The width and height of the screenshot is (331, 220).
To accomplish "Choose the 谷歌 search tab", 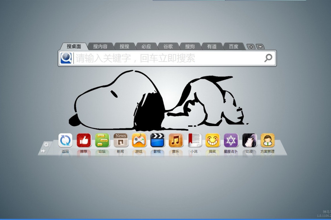I will [168, 47].
